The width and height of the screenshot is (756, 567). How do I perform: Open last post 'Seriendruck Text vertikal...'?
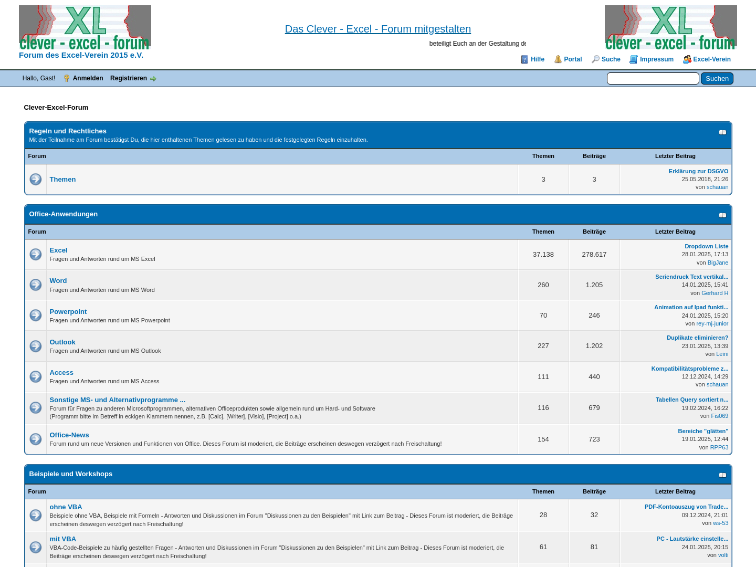tap(692, 277)
